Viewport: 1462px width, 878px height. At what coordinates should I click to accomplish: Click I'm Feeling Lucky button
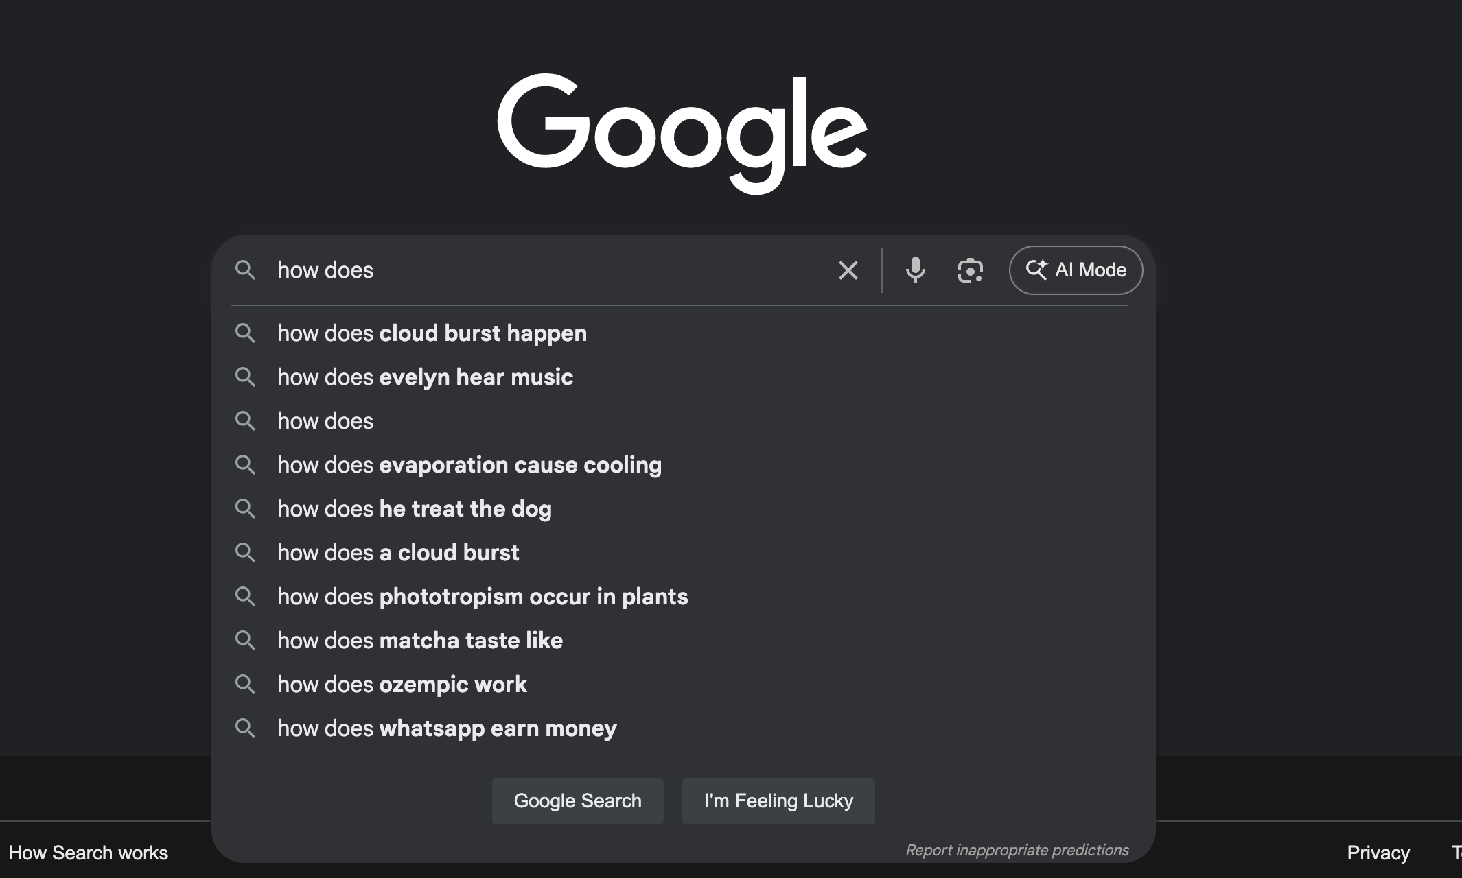(778, 800)
